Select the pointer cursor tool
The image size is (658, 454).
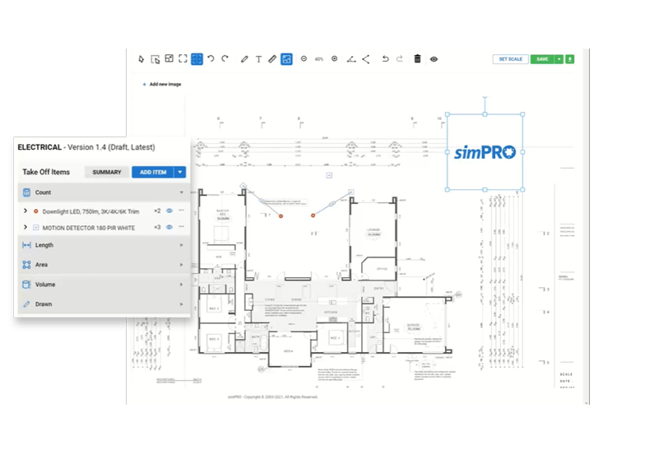pos(141,59)
